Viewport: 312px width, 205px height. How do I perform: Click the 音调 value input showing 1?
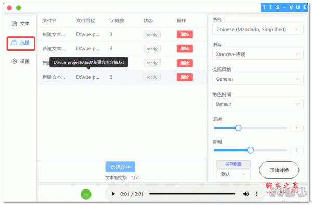tap(297, 151)
